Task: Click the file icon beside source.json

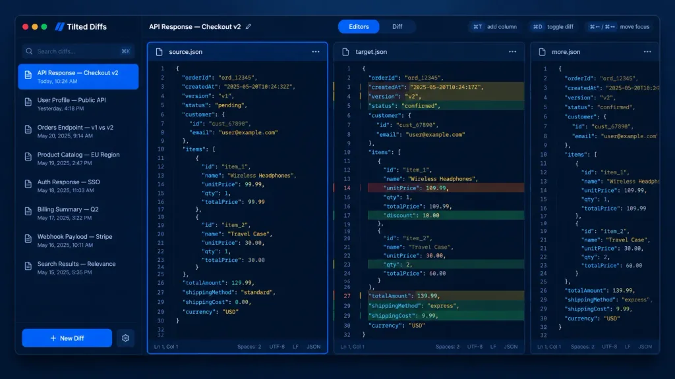Action: point(160,52)
